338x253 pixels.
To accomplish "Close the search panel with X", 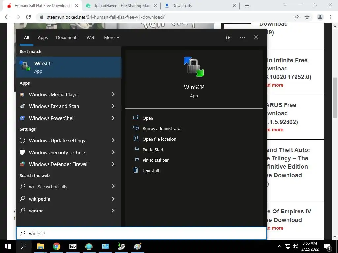I will 256,37.
